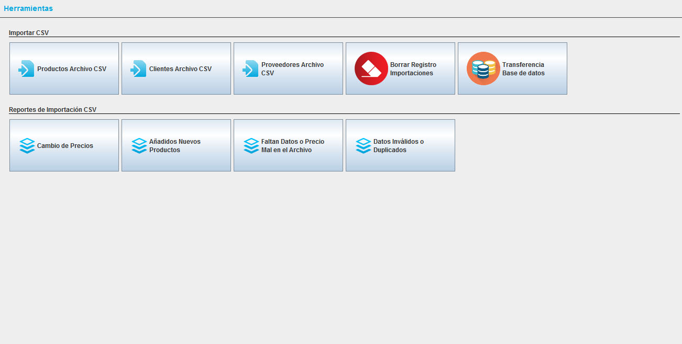Select the layers icon for Cambio de Precios

tap(27, 145)
